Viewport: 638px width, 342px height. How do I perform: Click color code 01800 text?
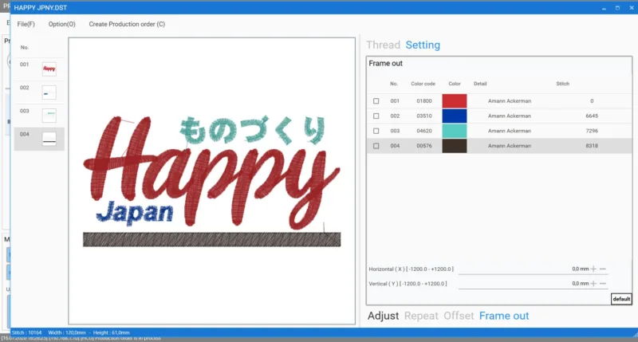point(424,101)
